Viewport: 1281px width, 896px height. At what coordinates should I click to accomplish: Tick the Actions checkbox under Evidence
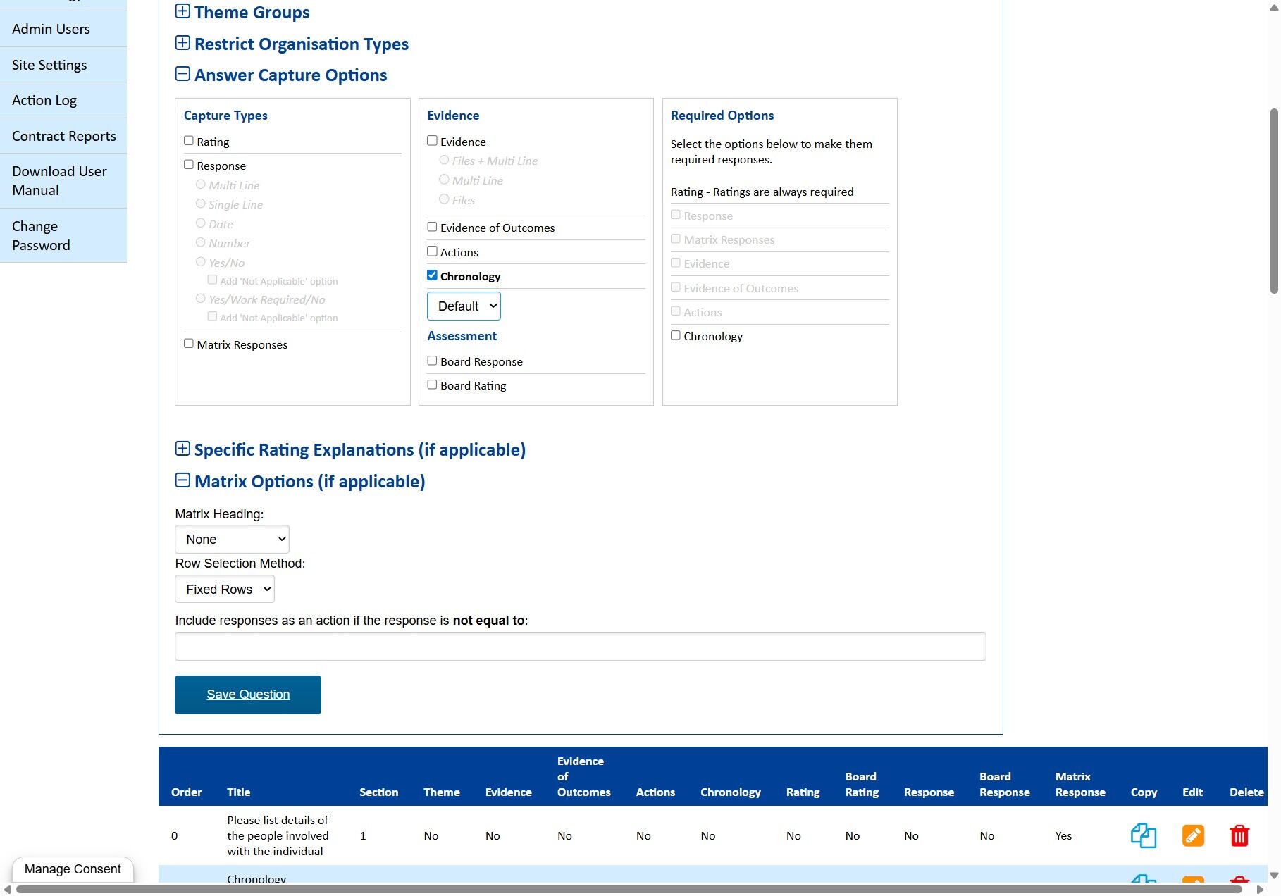[x=433, y=251]
